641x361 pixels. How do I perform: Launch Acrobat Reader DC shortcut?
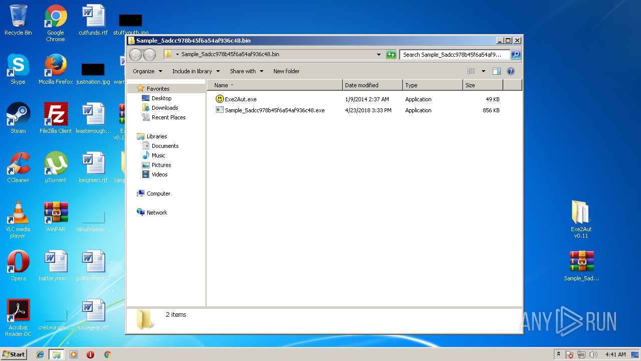click(x=18, y=318)
